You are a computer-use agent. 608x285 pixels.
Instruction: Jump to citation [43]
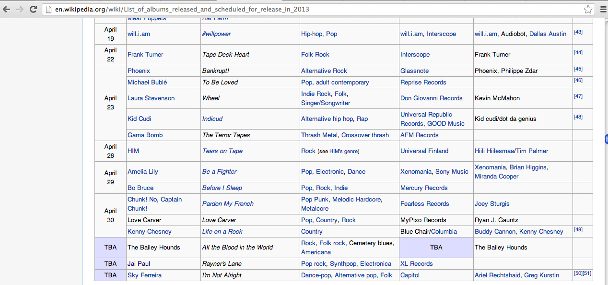point(578,32)
